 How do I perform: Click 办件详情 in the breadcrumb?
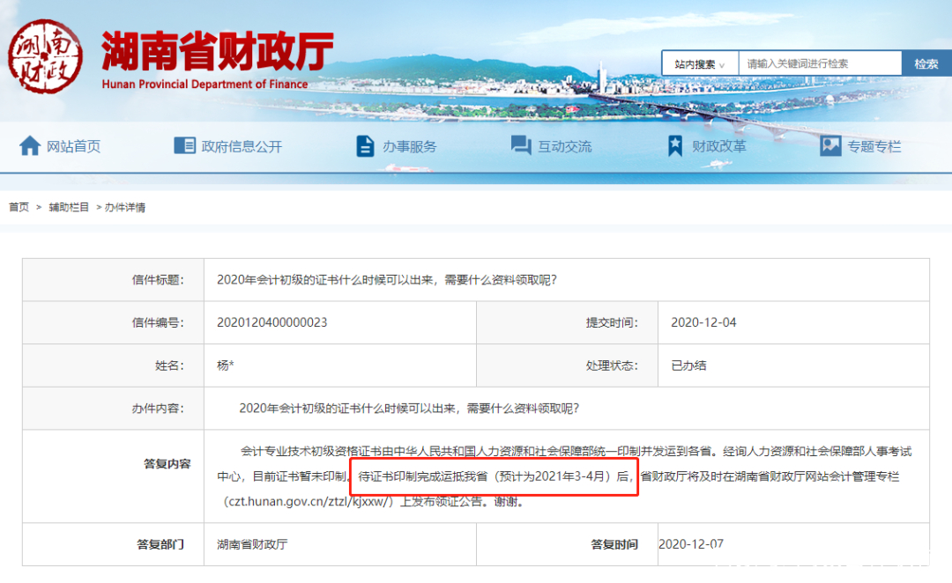[x=125, y=208]
